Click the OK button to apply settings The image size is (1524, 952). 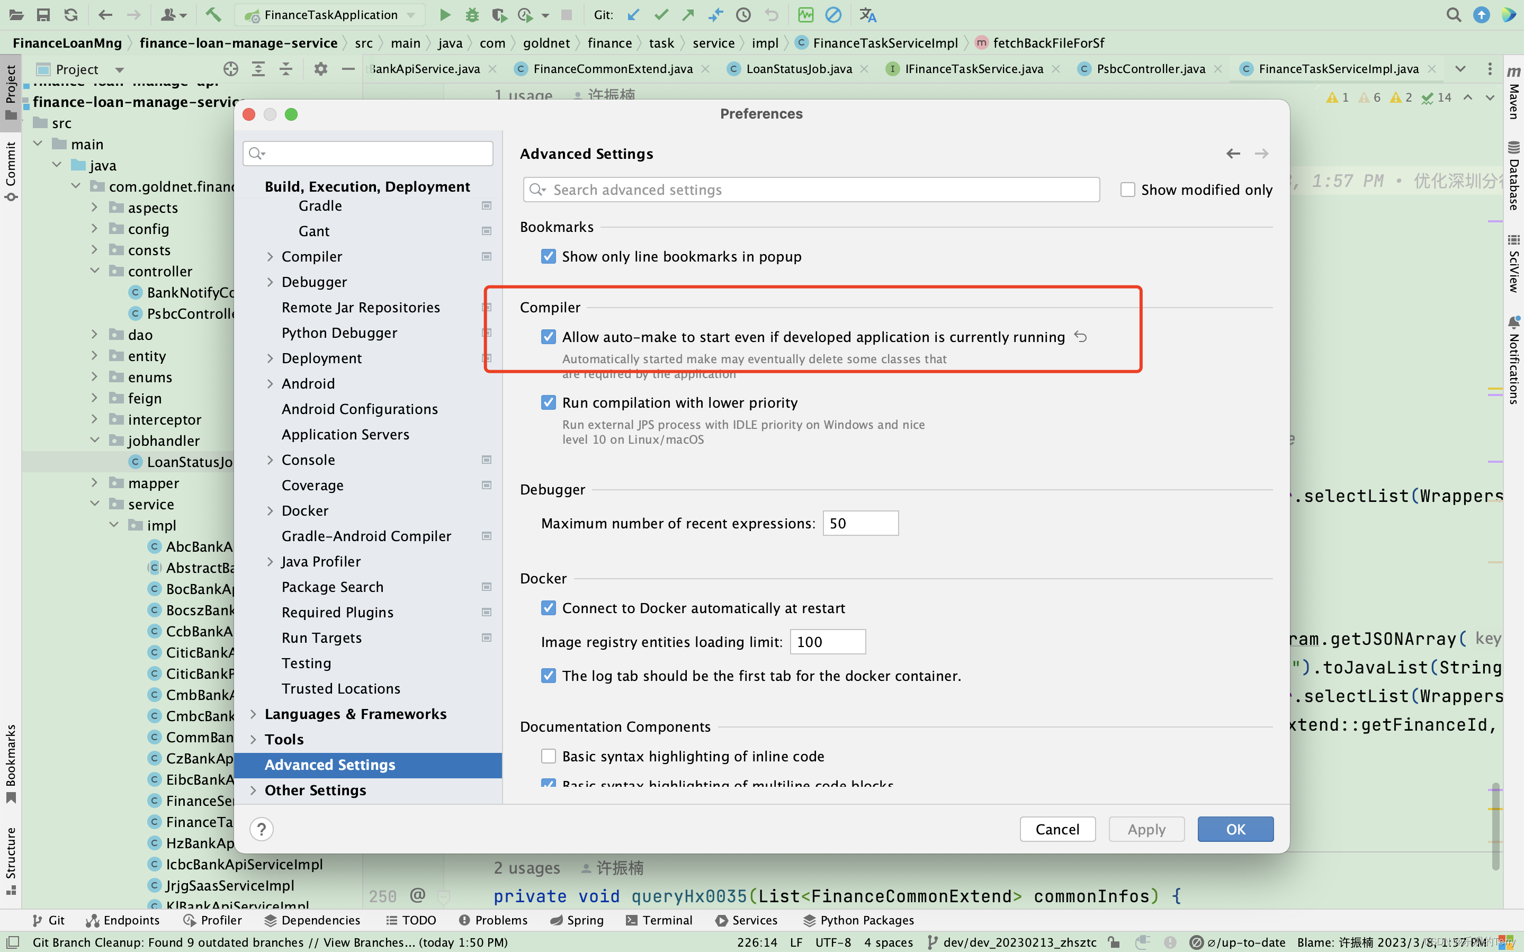(x=1234, y=828)
